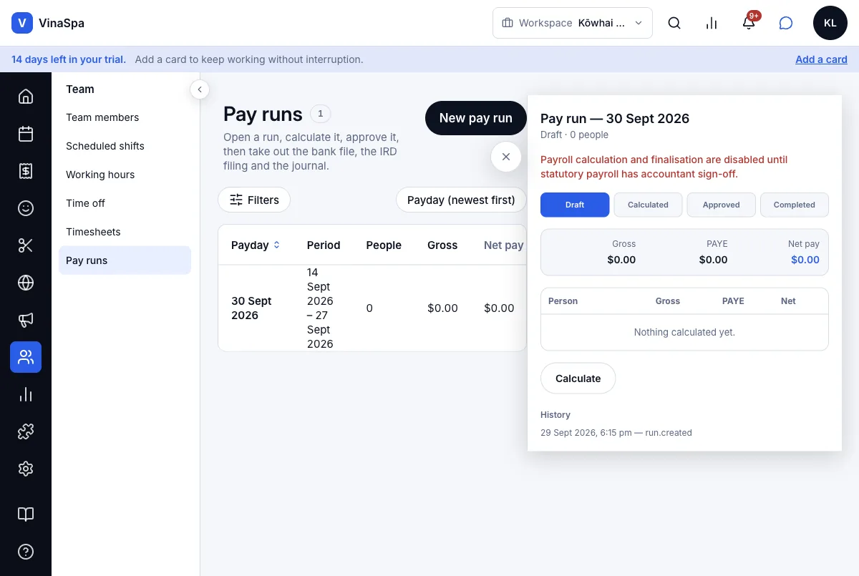The width and height of the screenshot is (859, 576).
Task: Open the calendar icon in sidebar
Action: [x=26, y=134]
